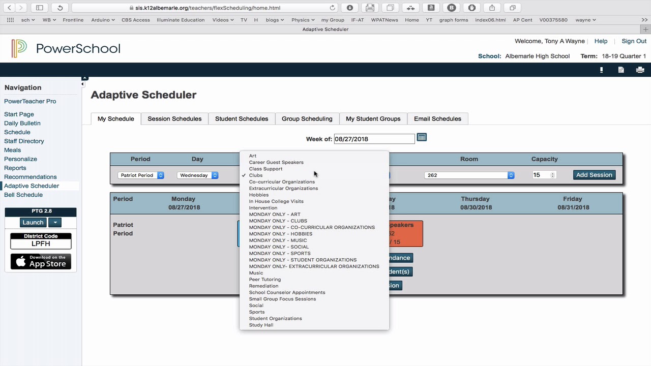Screen dimensions: 651x366
Task: Open Staff Directory navigation link
Action: coord(24,141)
